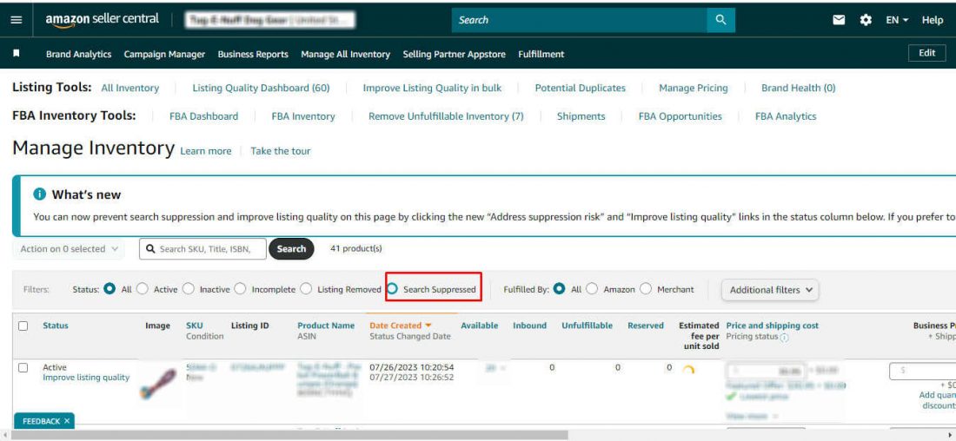Open the messages envelope icon
Screen dimensions: 956x441
[x=839, y=20]
